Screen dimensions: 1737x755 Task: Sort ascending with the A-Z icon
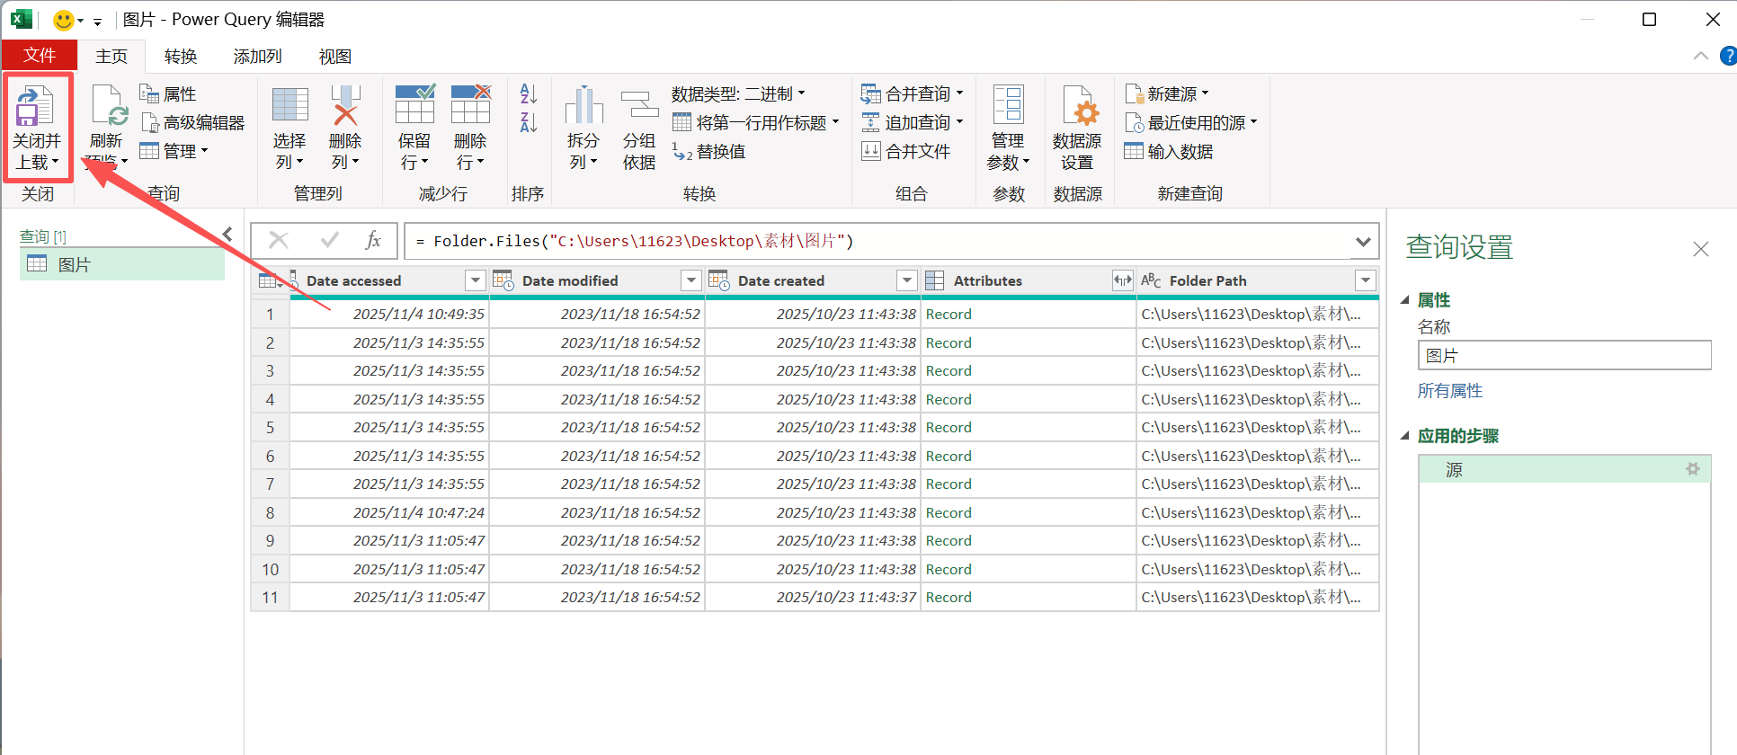(x=529, y=93)
